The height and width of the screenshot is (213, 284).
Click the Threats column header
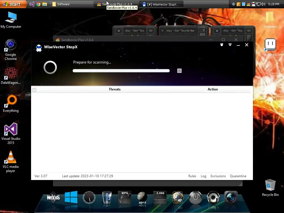(115, 89)
